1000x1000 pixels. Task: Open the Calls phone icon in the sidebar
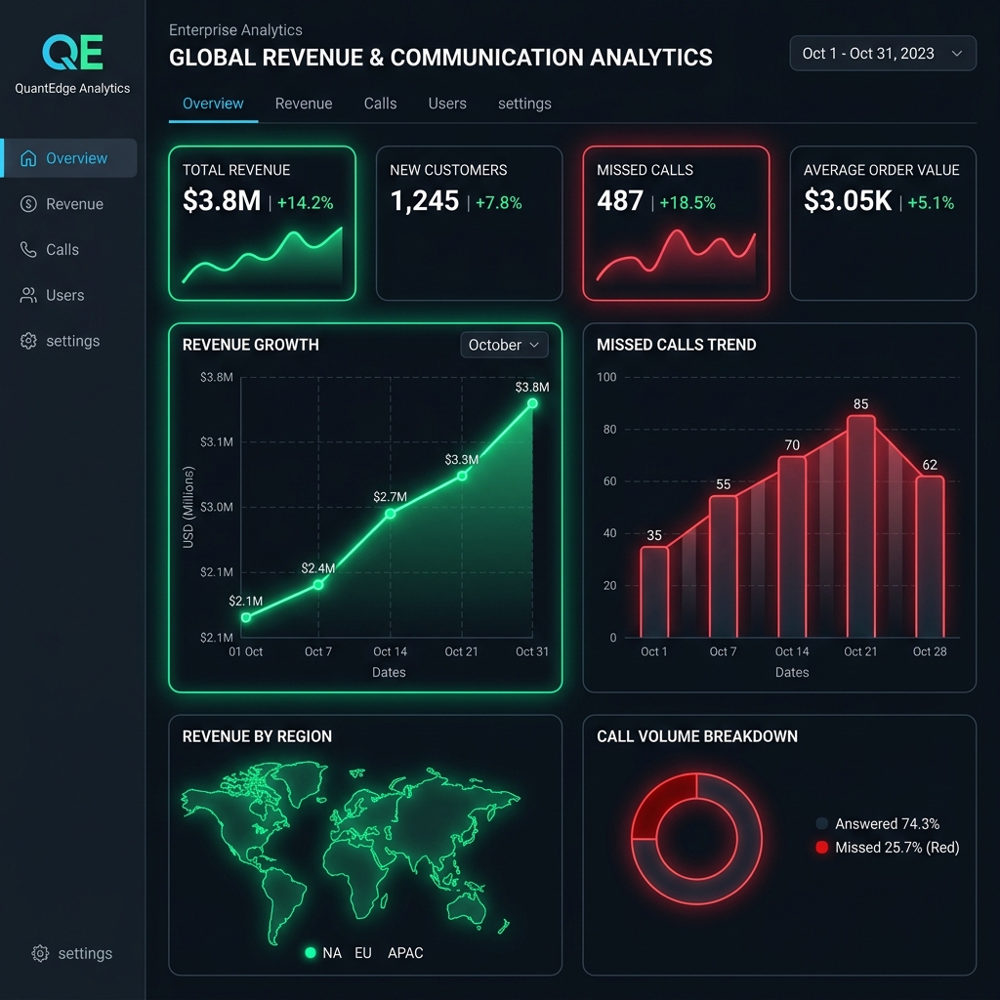pos(29,249)
